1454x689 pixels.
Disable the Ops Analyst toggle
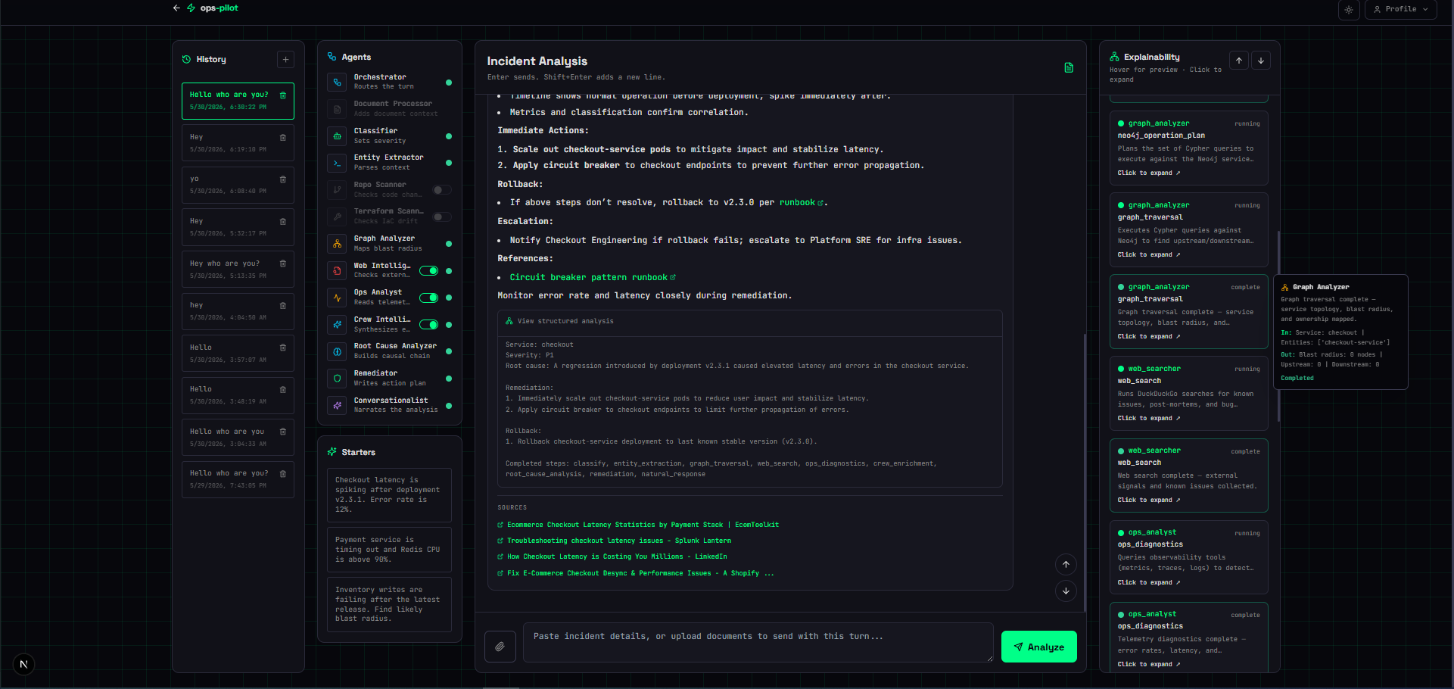click(429, 298)
